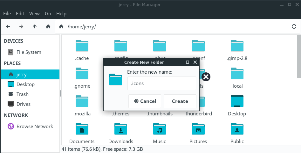Image resolution: width=301 pixels, height=153 pixels.
Task: Open the Downloads folder icon
Action: click(121, 129)
